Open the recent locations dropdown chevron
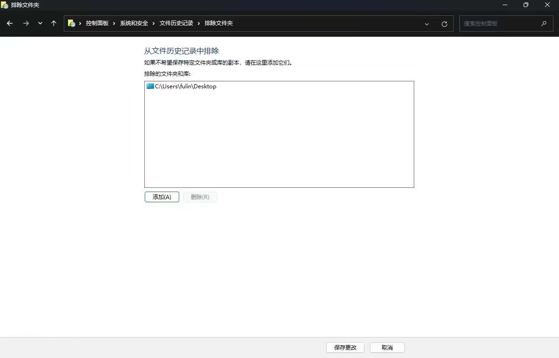Image resolution: width=559 pixels, height=358 pixels. [x=40, y=23]
